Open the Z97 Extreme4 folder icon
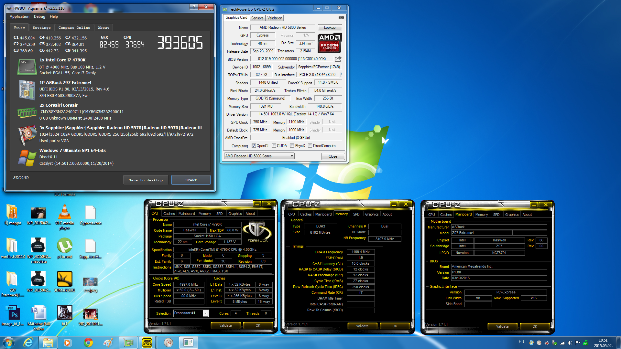Image resolution: width=621 pixels, height=349 pixels. tap(13, 284)
